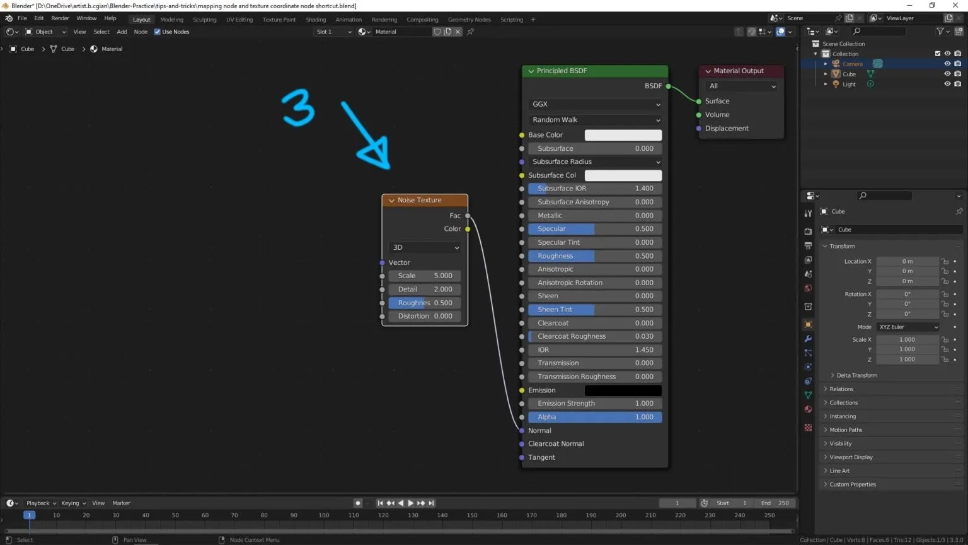Click the search magnifier in the Outliner
The image size is (968, 545).
pyautogui.click(x=857, y=31)
